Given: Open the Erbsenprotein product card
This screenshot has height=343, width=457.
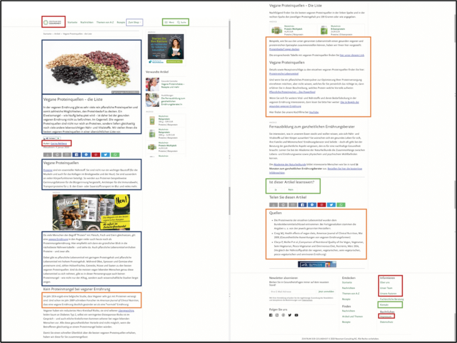Looking at the screenshot, I should coord(341,30).
